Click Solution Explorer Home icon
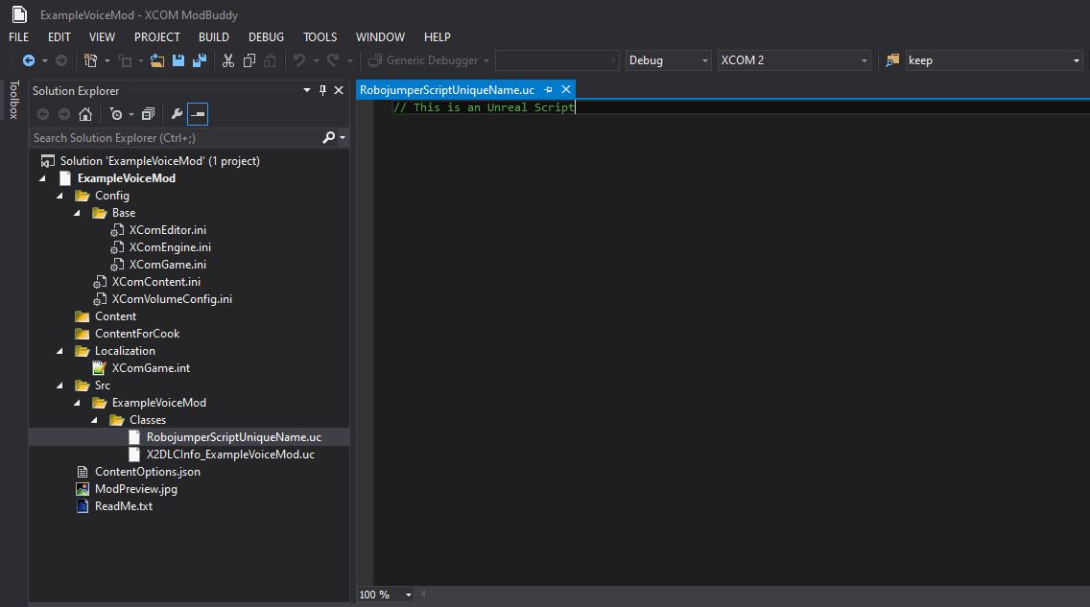Viewport: 1090px width, 607px height. coord(84,114)
